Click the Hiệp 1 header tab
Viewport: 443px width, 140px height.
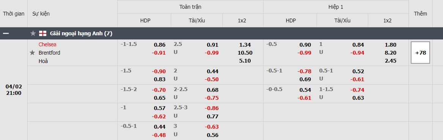(336, 7)
